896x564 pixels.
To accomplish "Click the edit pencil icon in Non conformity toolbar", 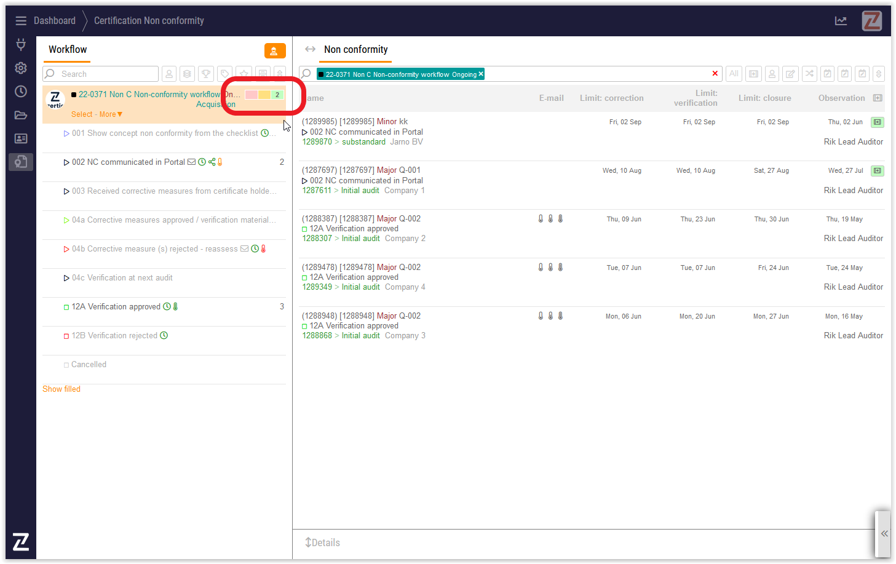I will coord(790,74).
